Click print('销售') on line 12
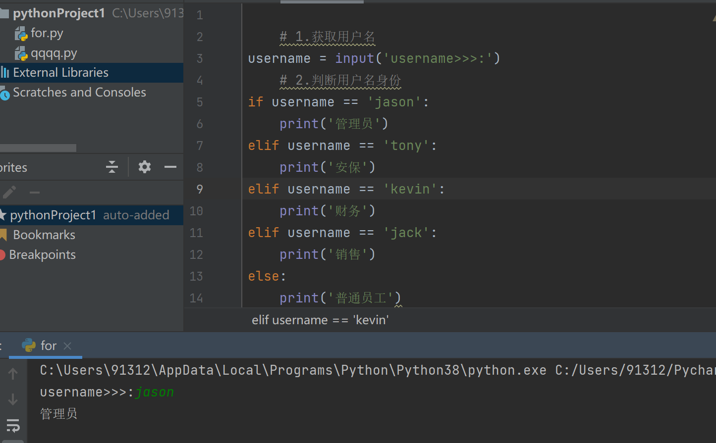Image resolution: width=716 pixels, height=443 pixels. point(328,254)
